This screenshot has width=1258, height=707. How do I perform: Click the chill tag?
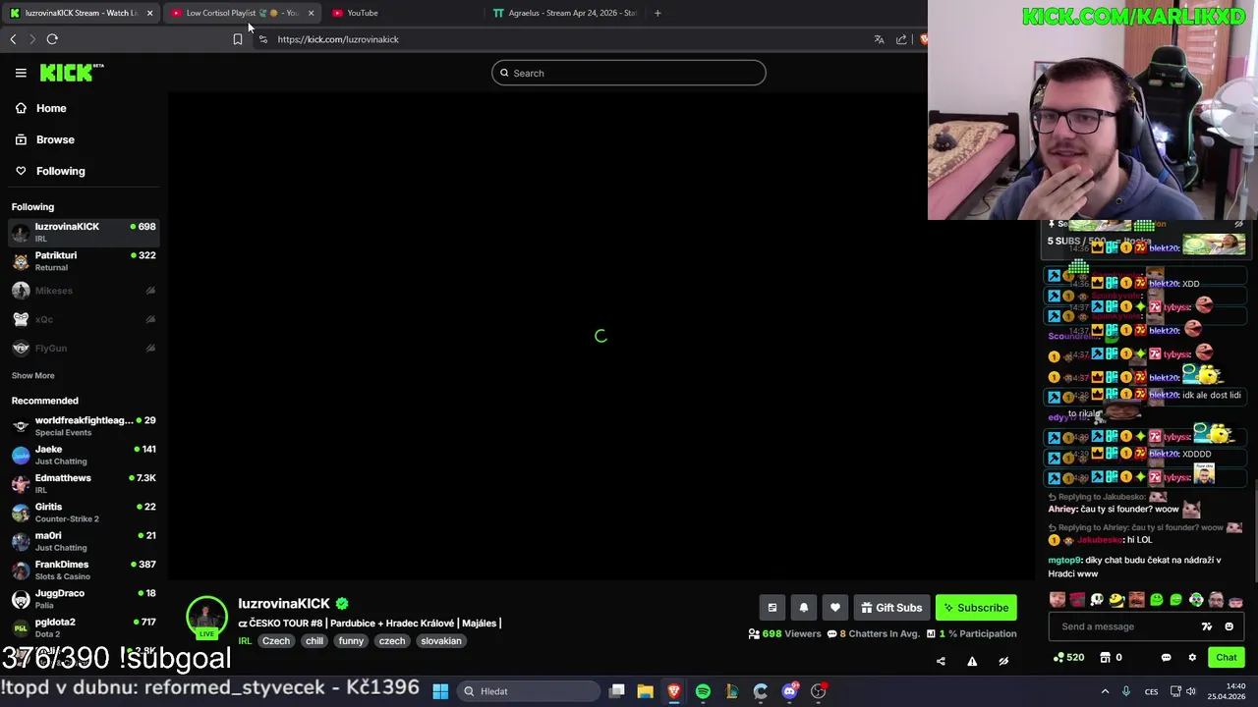tap(314, 641)
